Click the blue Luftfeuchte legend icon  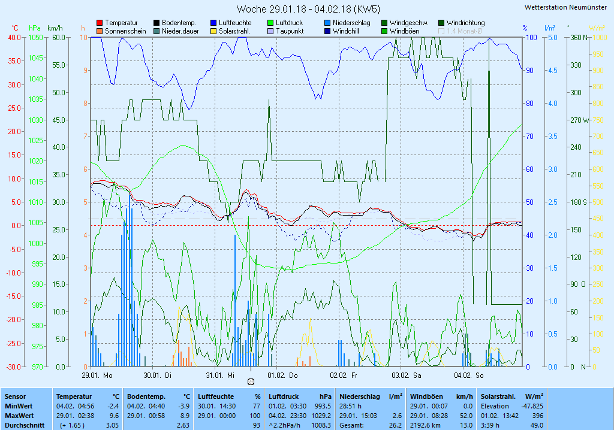click(x=213, y=23)
